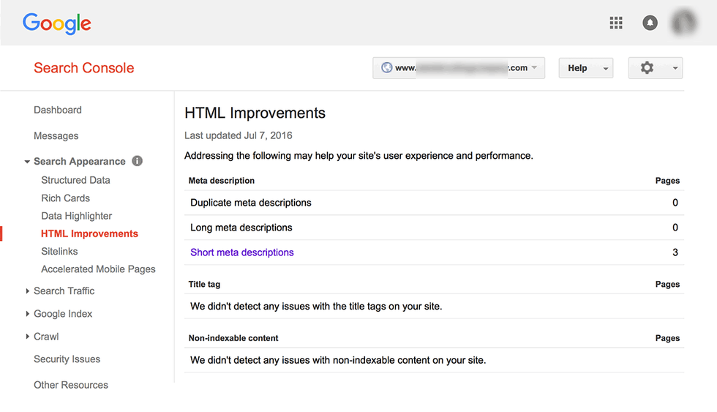Go to the Dashboard
717x412 pixels.
click(x=58, y=110)
